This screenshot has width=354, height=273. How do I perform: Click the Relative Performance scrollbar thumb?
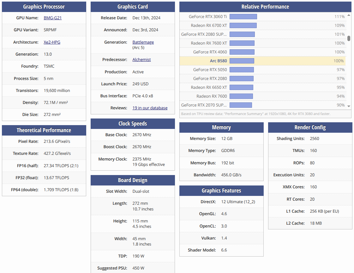pyautogui.click(x=349, y=38)
